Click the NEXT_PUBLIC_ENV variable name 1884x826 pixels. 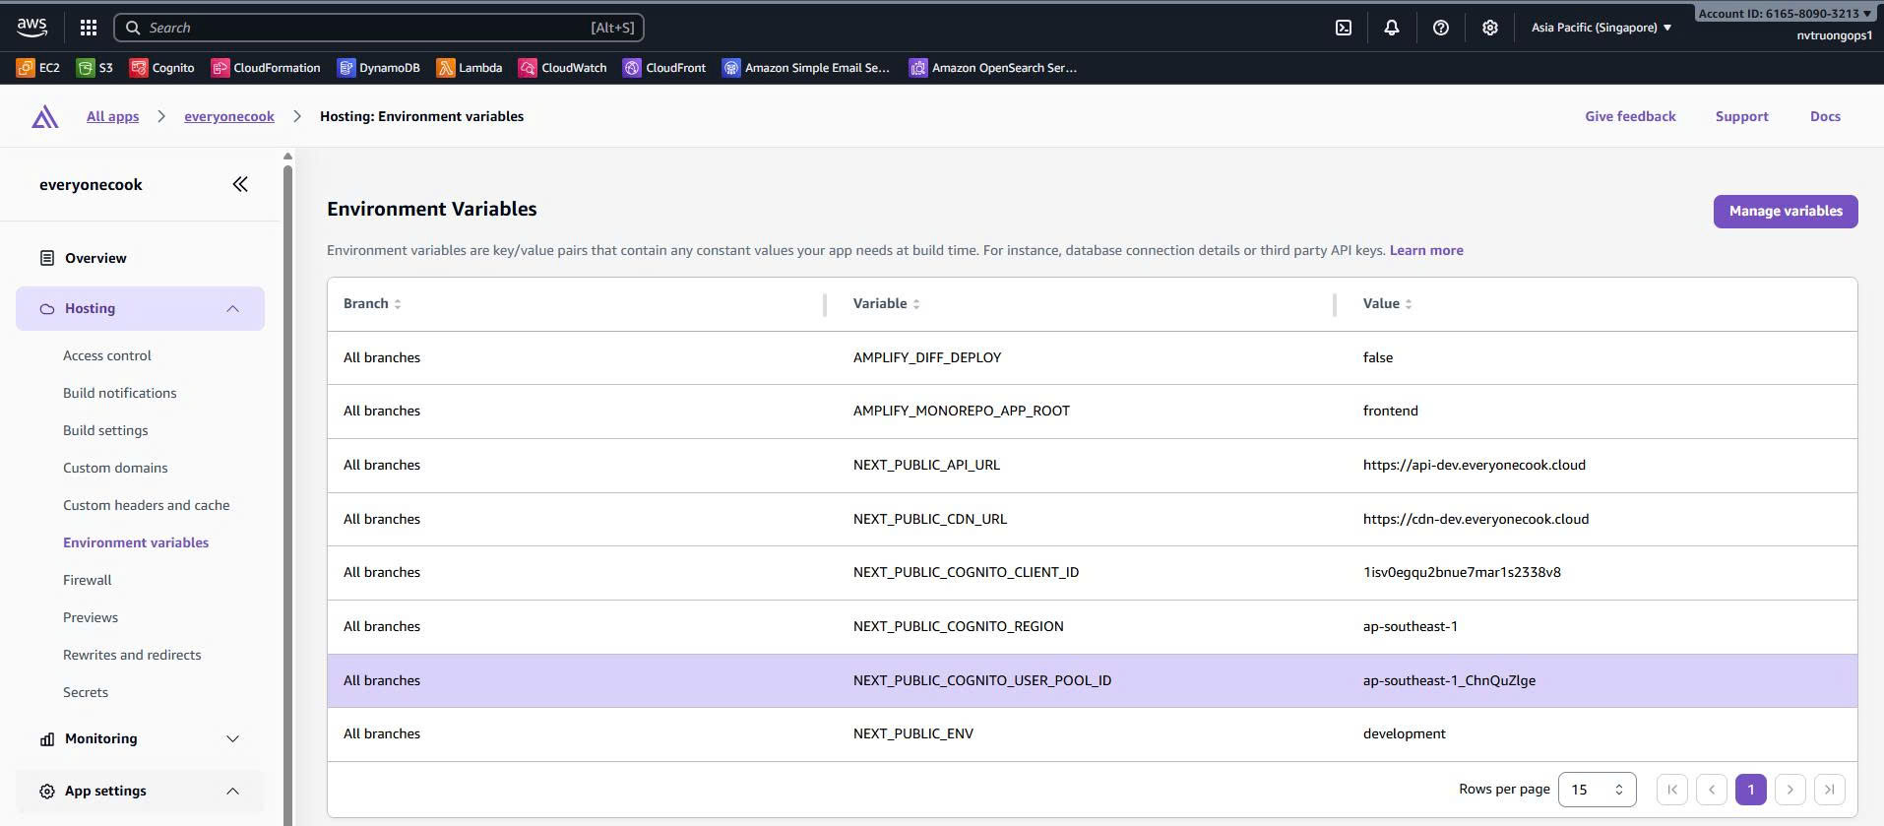pyautogui.click(x=913, y=733)
